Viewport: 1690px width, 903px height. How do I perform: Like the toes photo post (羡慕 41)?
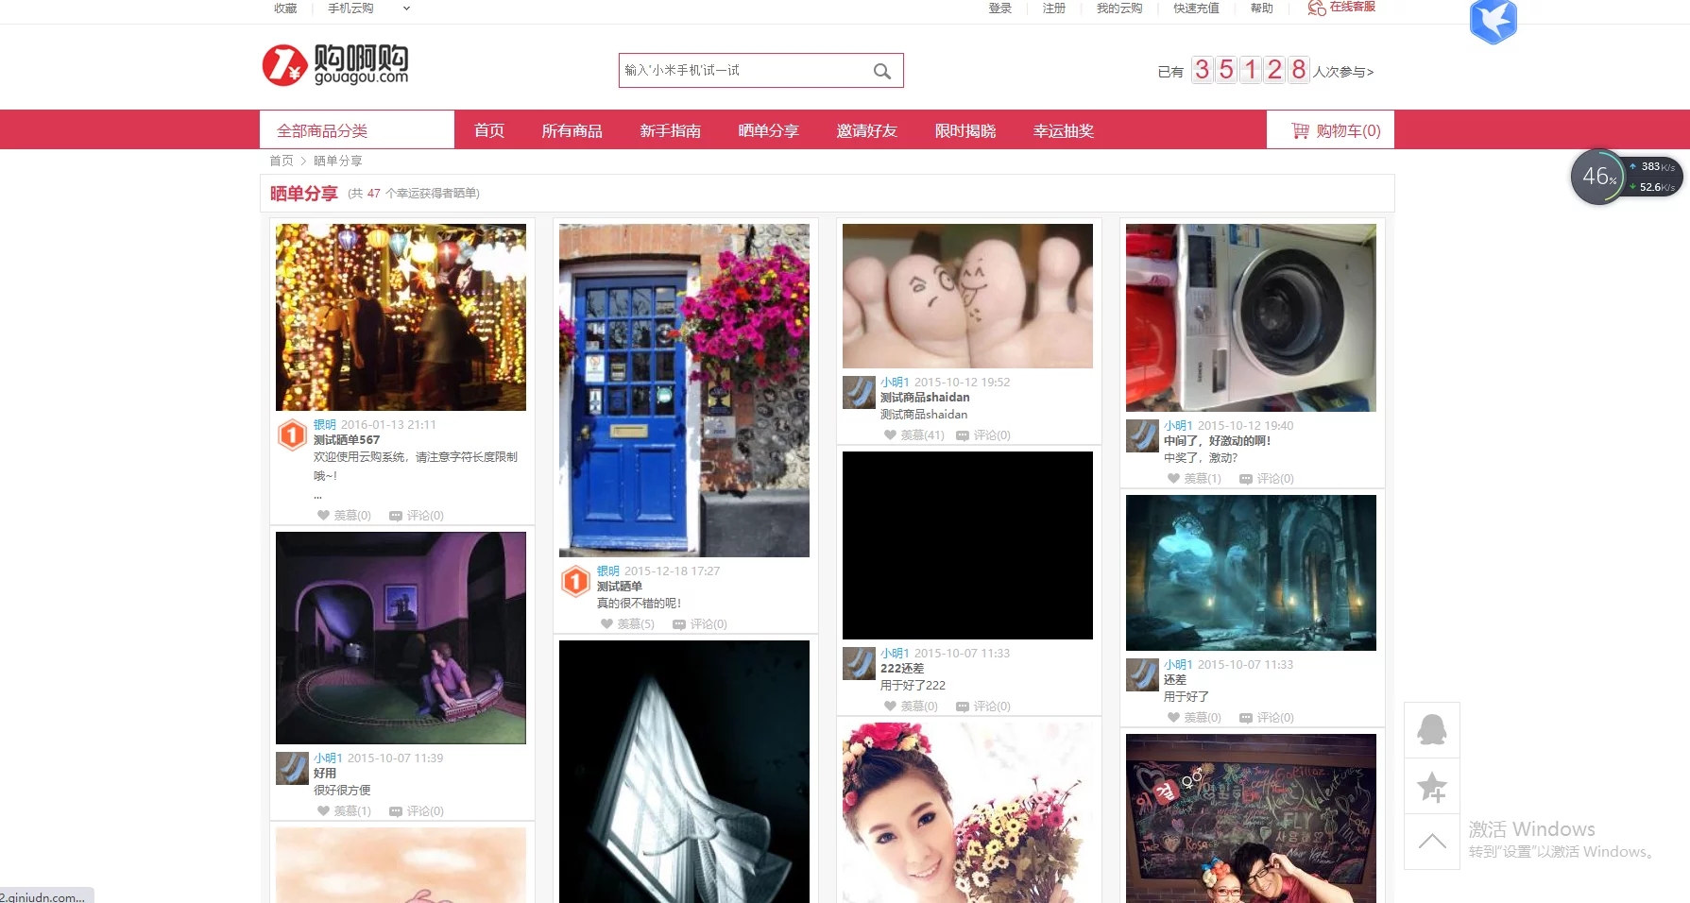[890, 435]
